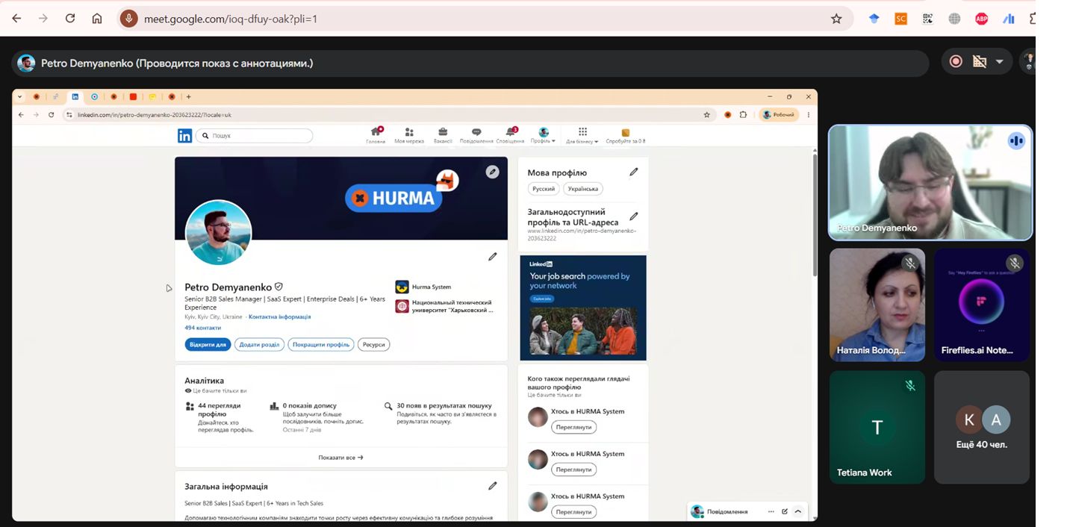Viewport: 1067px width, 527px height.
Task: Open the "494 контакти" link
Action: [203, 328]
